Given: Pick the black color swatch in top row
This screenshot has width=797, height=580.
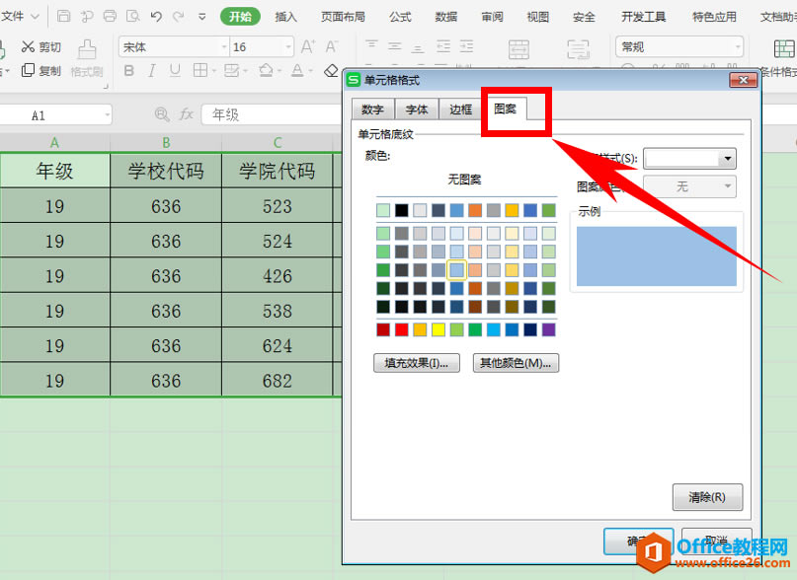Looking at the screenshot, I should click(x=402, y=210).
